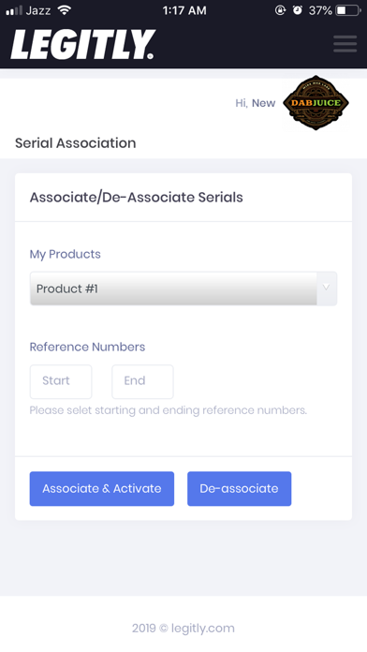Tap the Wi-Fi status icon
367x652 pixels.
[x=64, y=10]
